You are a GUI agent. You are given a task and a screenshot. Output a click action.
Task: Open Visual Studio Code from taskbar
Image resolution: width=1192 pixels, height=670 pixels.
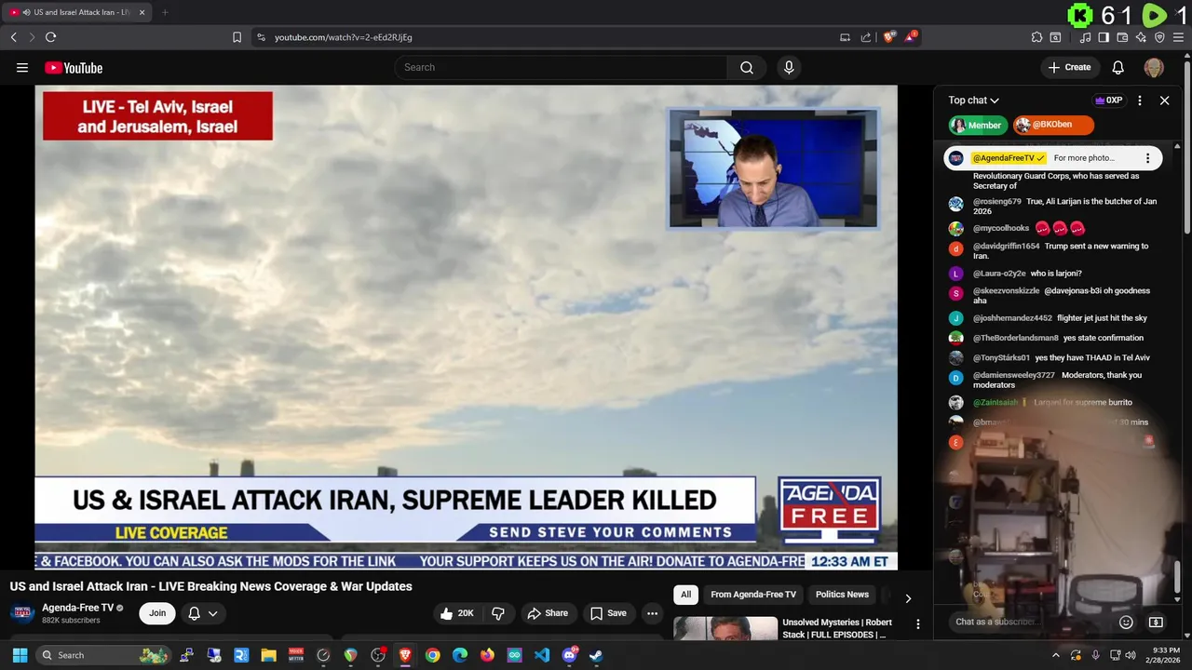(x=542, y=655)
